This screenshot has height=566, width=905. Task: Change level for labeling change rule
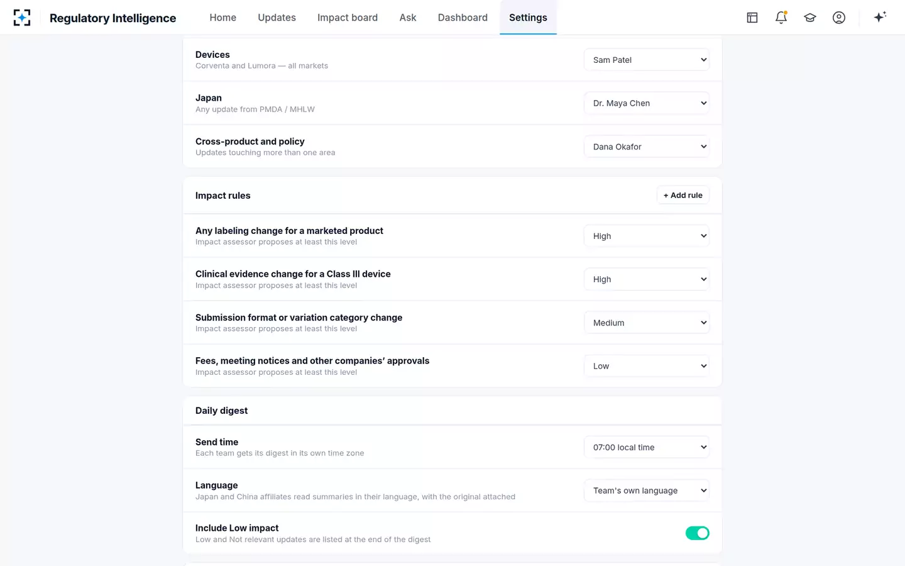click(647, 236)
